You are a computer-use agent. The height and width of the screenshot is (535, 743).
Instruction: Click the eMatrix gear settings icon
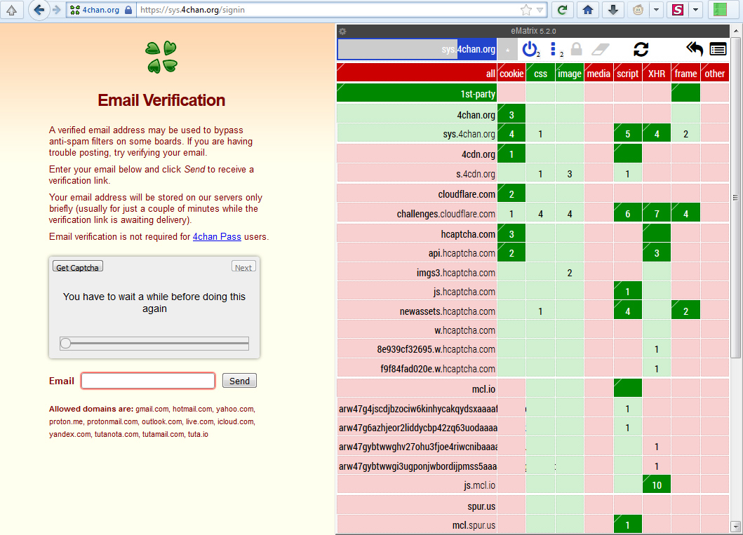click(342, 32)
